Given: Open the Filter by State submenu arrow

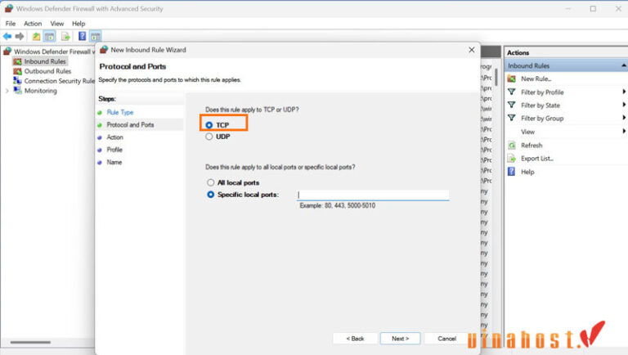Looking at the screenshot, I should (624, 105).
